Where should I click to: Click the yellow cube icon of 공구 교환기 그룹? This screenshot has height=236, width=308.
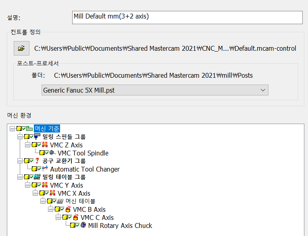click(27, 161)
